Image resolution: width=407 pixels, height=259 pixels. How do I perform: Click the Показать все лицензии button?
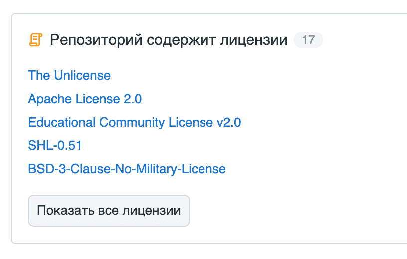point(109,211)
